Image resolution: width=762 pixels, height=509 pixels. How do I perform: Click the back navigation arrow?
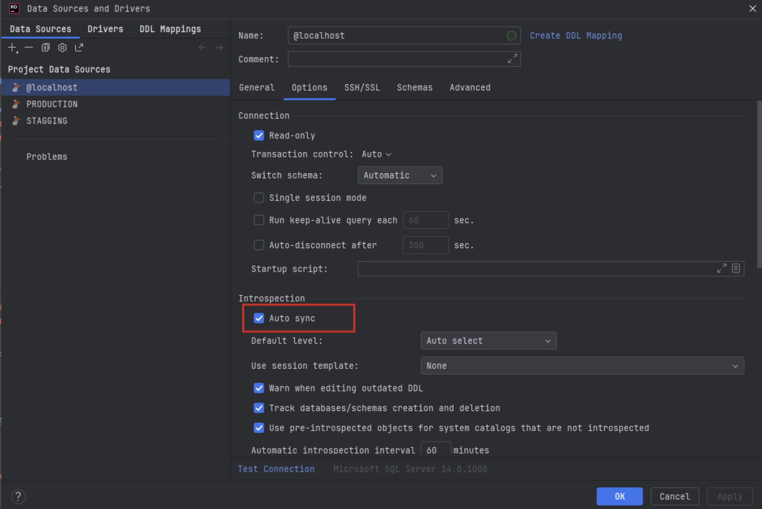[202, 48]
